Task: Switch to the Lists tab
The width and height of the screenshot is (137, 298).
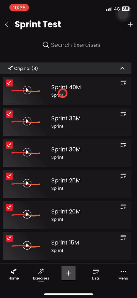Action: (x=96, y=274)
